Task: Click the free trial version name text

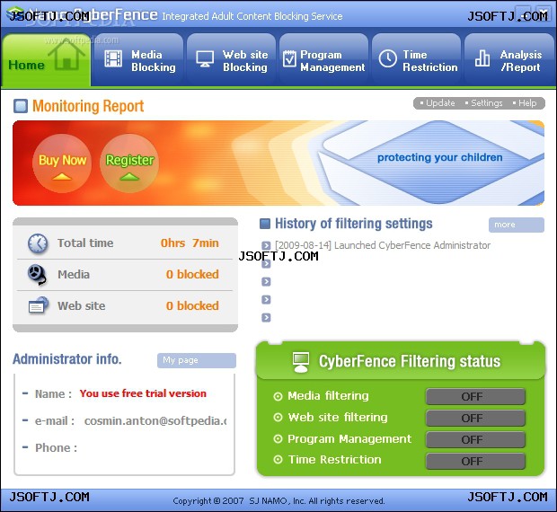Action: (143, 393)
